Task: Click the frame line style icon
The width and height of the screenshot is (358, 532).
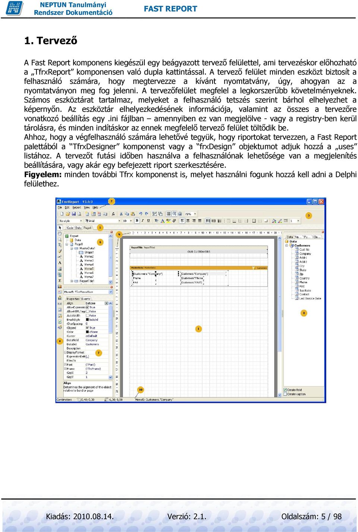Action: (x=286, y=221)
